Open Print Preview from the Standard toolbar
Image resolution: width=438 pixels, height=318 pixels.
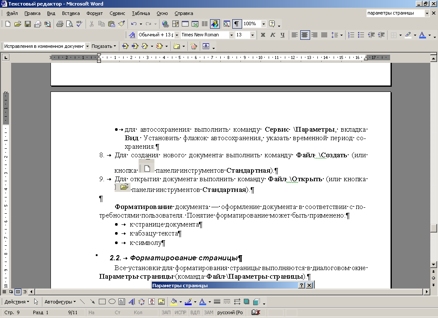point(70,24)
